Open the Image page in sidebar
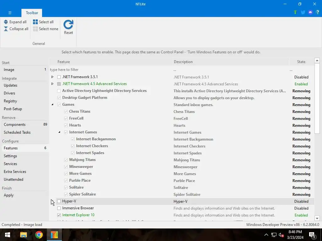The image size is (322, 241). 25,70
